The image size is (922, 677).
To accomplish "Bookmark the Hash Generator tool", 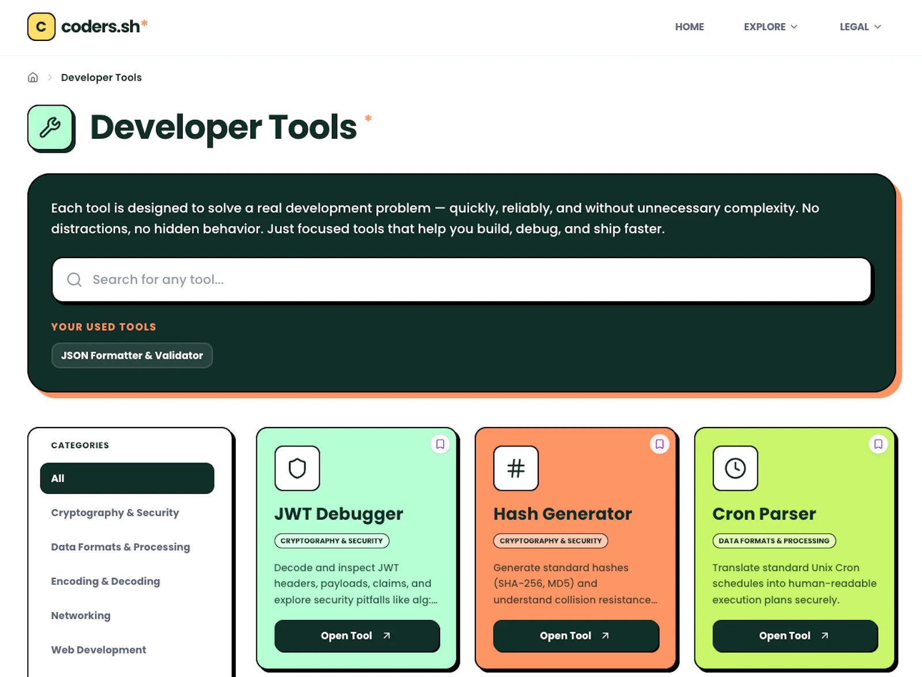I will (659, 444).
